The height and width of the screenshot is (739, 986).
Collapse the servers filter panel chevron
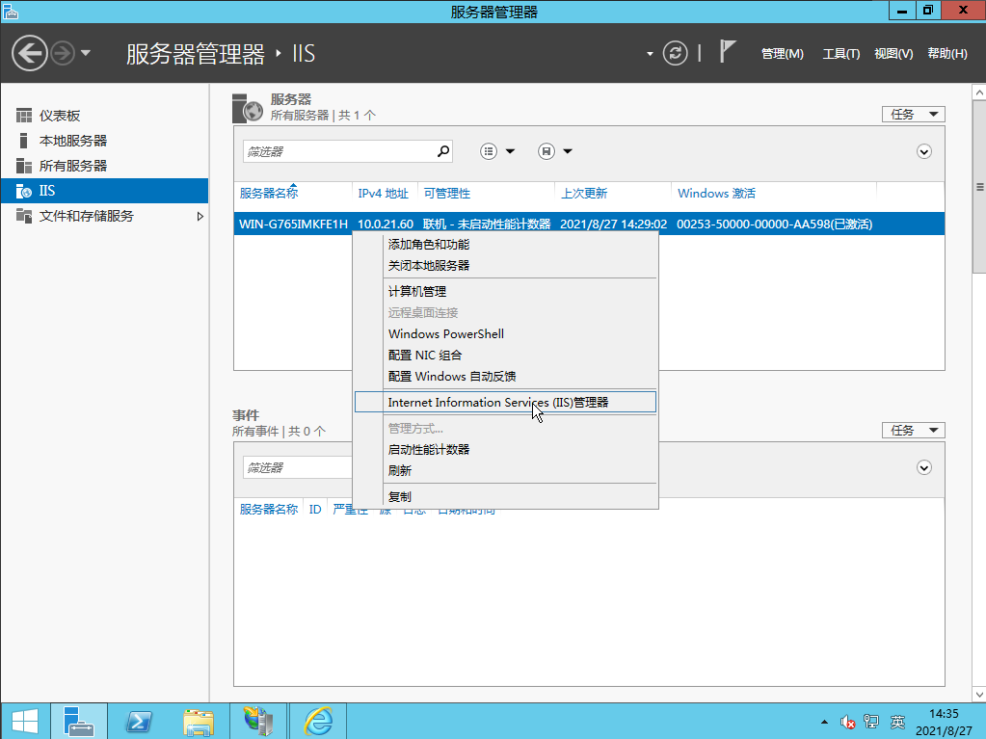[x=924, y=151]
